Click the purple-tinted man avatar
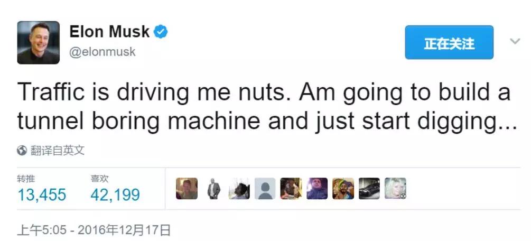 (x=317, y=189)
